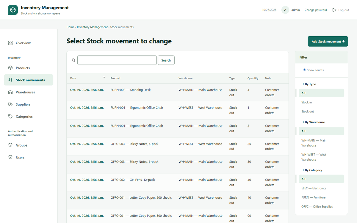
Task: Open Warehouses in the sidebar
Action: pos(29,92)
